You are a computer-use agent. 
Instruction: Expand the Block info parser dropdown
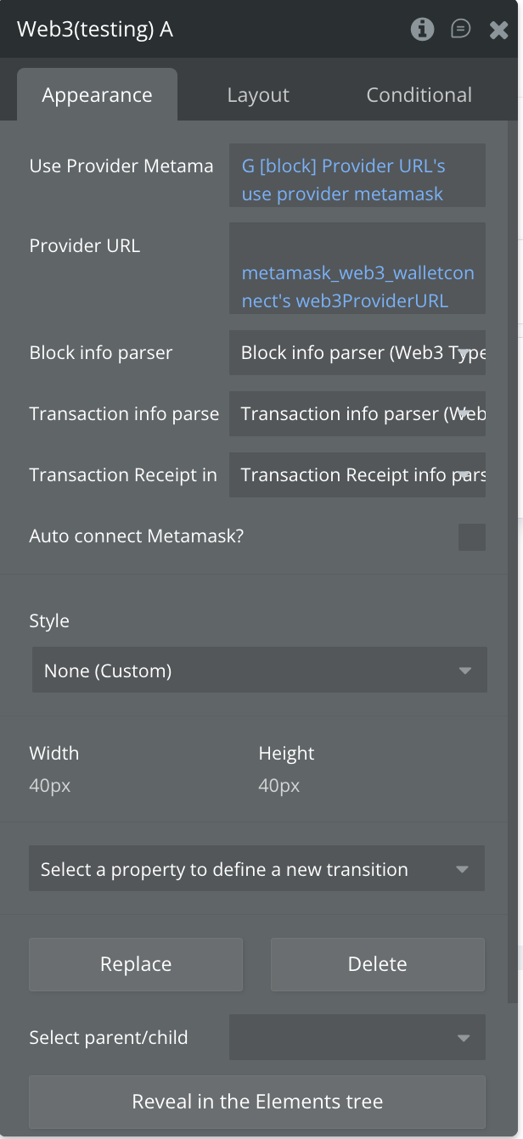click(357, 353)
